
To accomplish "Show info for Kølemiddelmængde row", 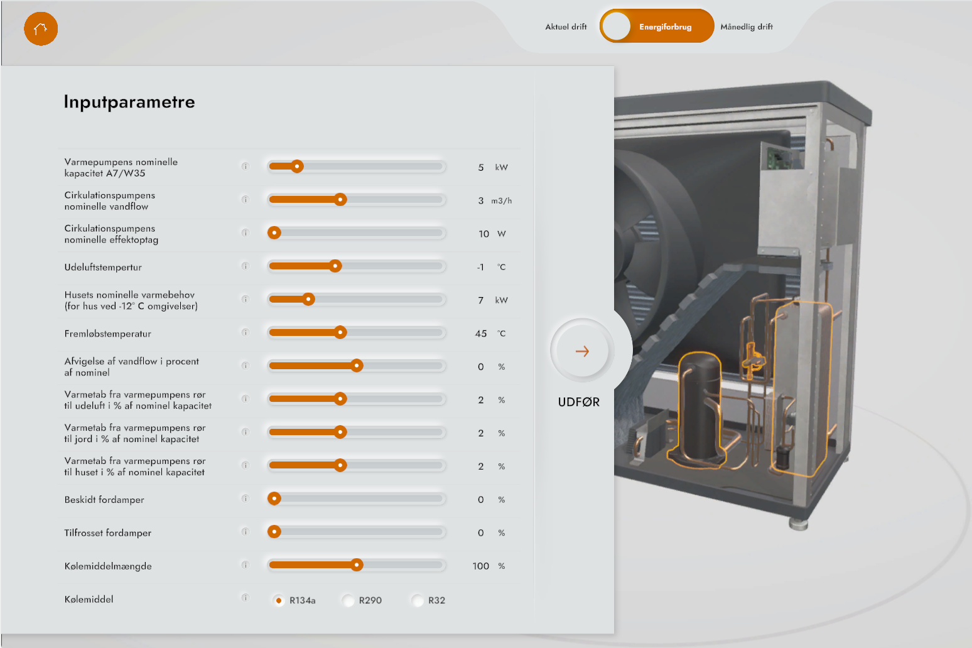I will (245, 565).
